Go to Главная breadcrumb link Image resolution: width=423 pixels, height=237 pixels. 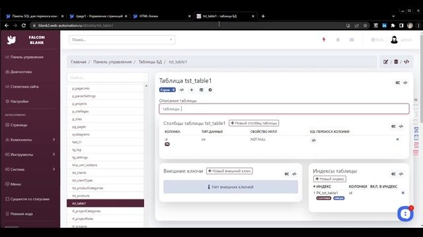[x=79, y=62]
